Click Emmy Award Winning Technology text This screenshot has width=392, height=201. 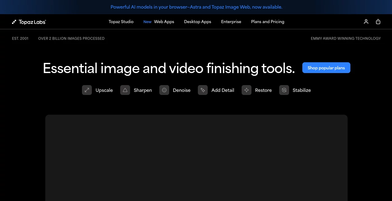346,39
